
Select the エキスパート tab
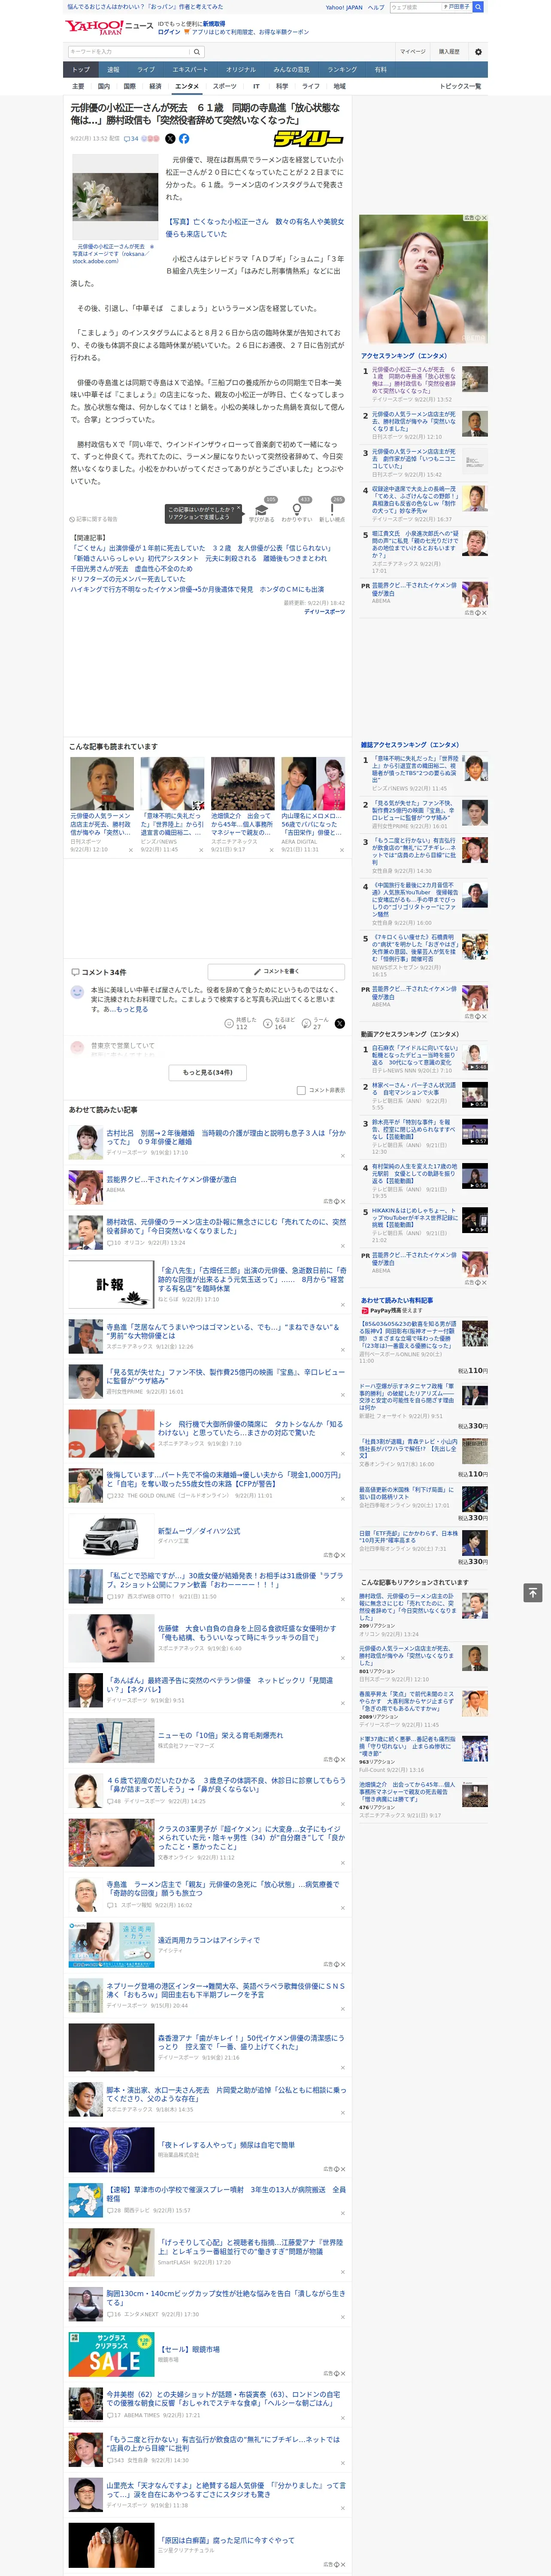[190, 70]
